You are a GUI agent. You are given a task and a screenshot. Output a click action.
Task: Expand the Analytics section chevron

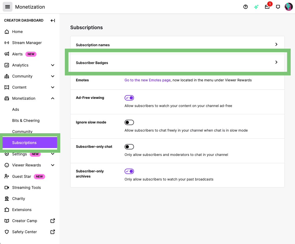tap(53, 65)
